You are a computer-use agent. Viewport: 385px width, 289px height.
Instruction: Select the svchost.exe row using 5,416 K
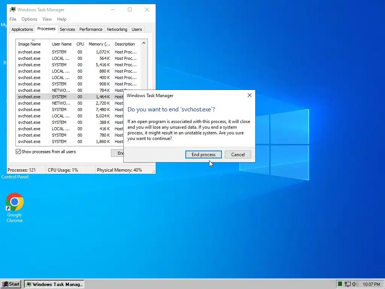pyautogui.click(x=79, y=65)
